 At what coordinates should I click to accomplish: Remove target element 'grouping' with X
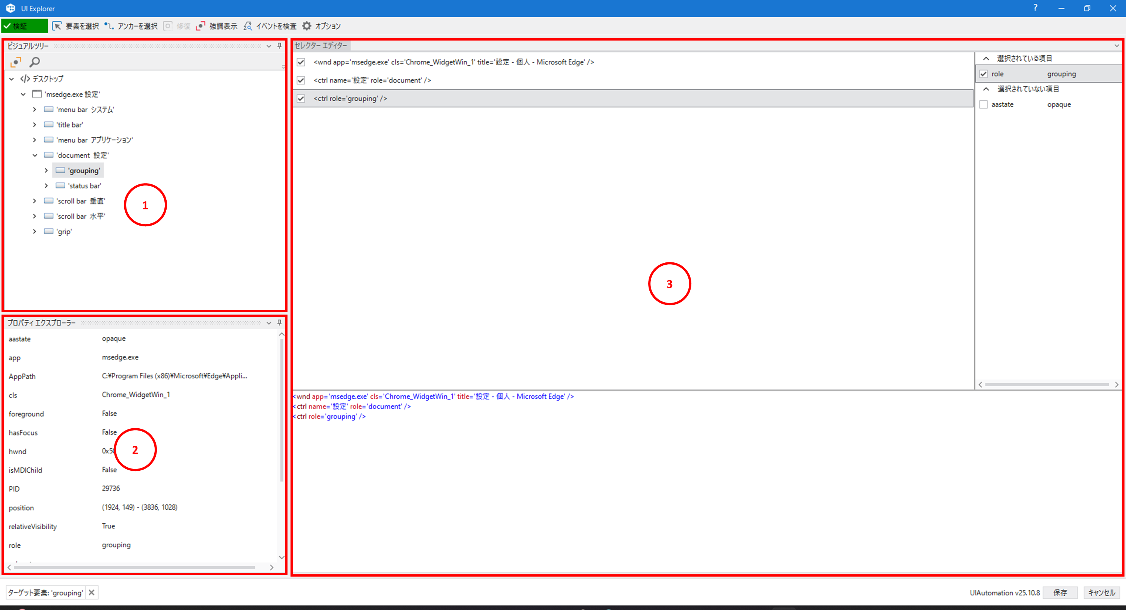[91, 592]
